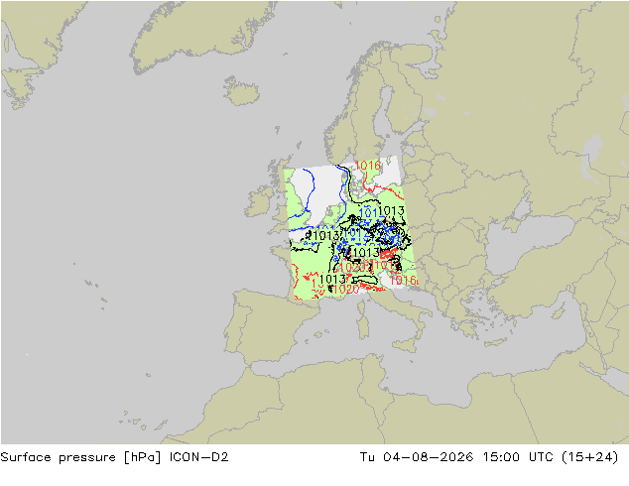
Task: Click the black 1013 label over Poland border
Action: [392, 211]
